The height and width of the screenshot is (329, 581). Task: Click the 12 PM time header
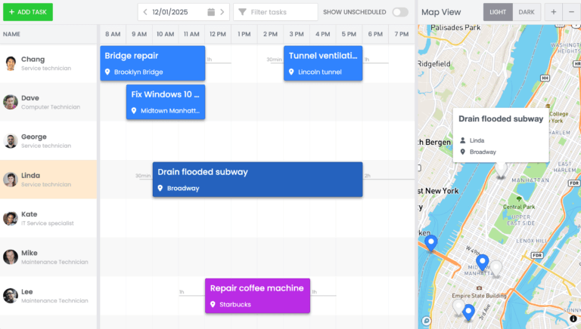click(218, 34)
